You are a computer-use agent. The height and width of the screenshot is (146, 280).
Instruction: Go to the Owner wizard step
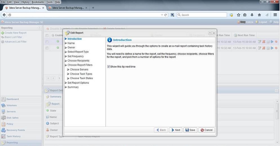tap(71, 47)
